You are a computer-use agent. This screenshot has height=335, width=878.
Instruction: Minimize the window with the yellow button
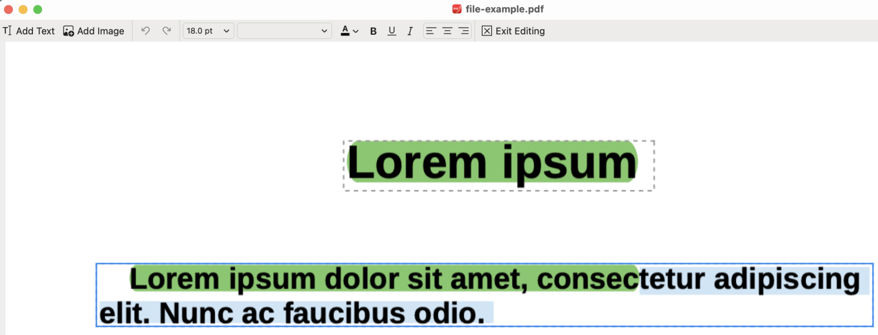(23, 9)
